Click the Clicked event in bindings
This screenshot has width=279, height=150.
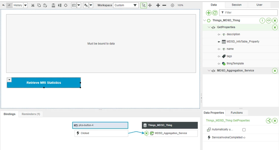[x=101, y=133]
